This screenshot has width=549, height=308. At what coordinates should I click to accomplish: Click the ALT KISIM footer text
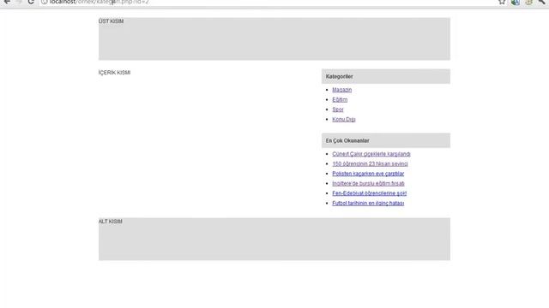point(111,221)
